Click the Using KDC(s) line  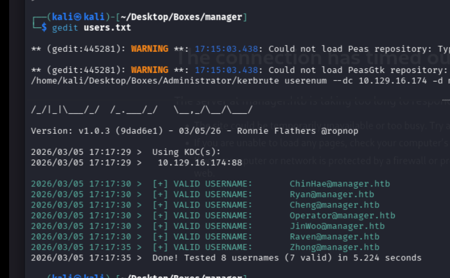click(186, 152)
